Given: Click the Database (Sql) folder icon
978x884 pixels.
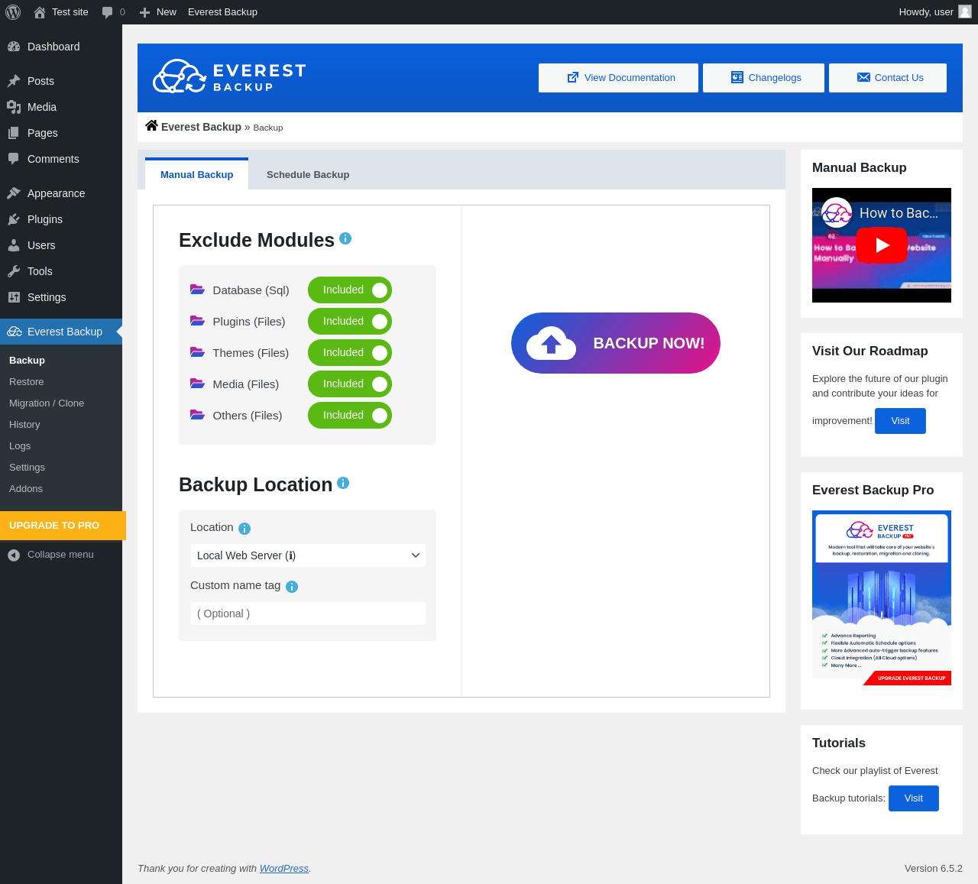Looking at the screenshot, I should tap(197, 290).
